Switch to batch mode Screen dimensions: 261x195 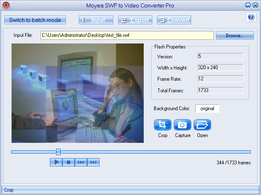[35, 20]
